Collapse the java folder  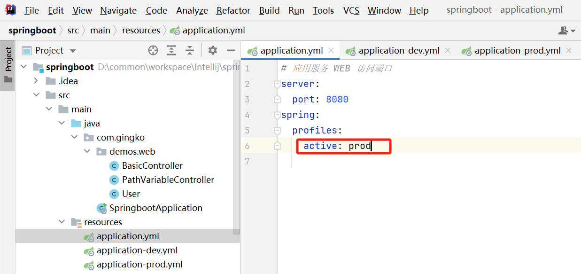(x=62, y=124)
